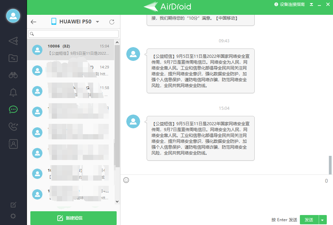Open the user profile avatar in sidebar
The height and width of the screenshot is (225, 333).
(13, 16)
